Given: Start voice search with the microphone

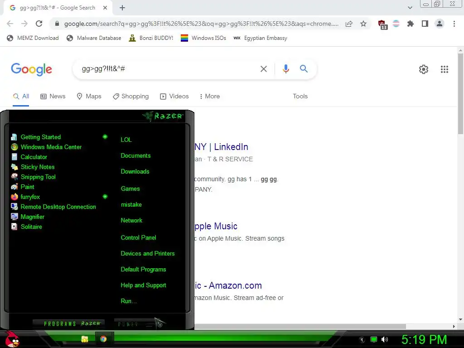Looking at the screenshot, I should coord(285,69).
